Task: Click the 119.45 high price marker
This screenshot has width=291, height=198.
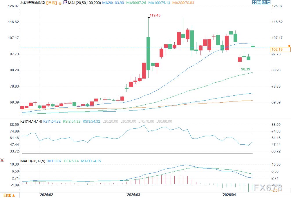Action: [x=155, y=15]
